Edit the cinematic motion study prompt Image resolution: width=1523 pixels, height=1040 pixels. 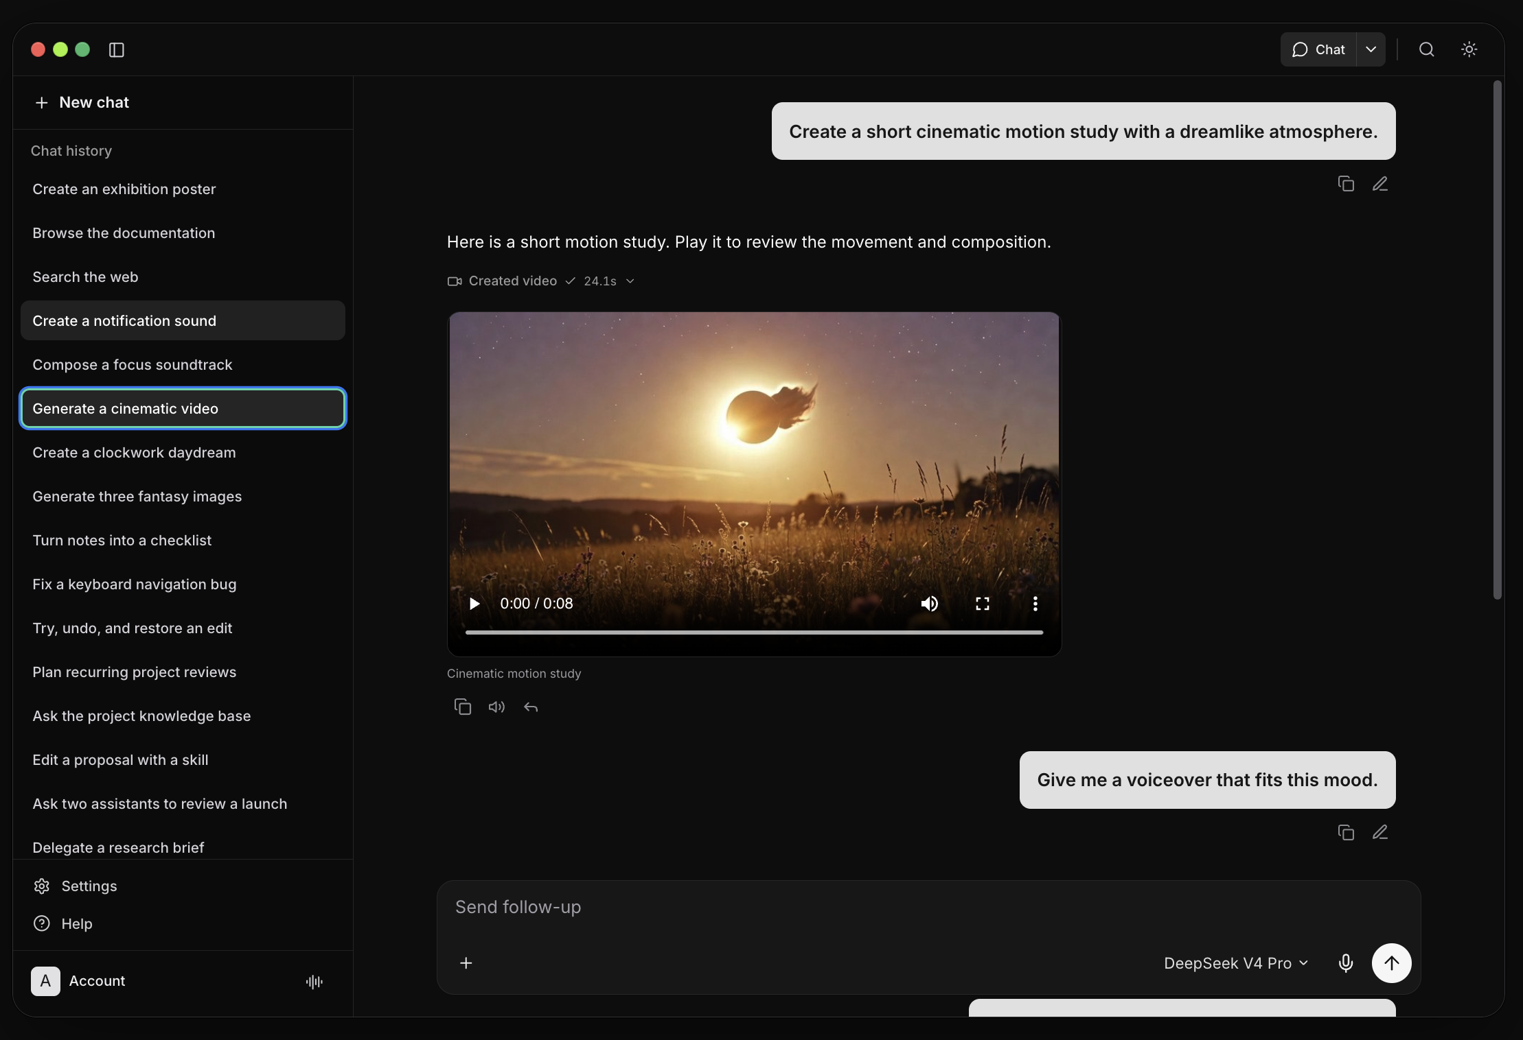click(x=1380, y=184)
